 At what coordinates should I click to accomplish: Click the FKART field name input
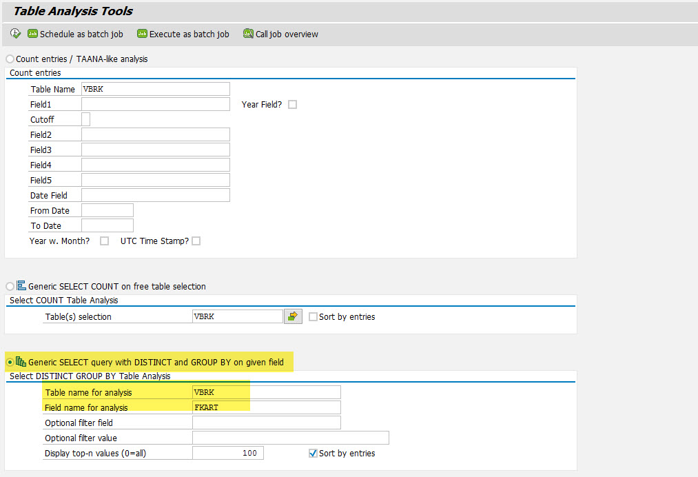pos(266,407)
